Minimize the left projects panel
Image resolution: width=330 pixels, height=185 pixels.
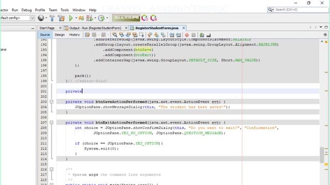(x=32, y=28)
